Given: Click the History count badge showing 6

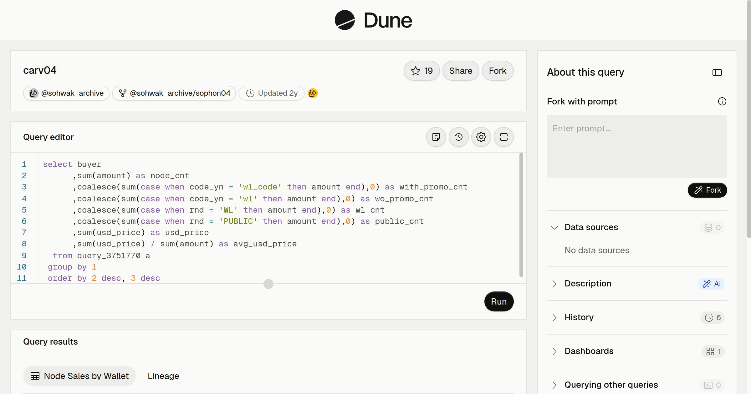Looking at the screenshot, I should pos(713,317).
